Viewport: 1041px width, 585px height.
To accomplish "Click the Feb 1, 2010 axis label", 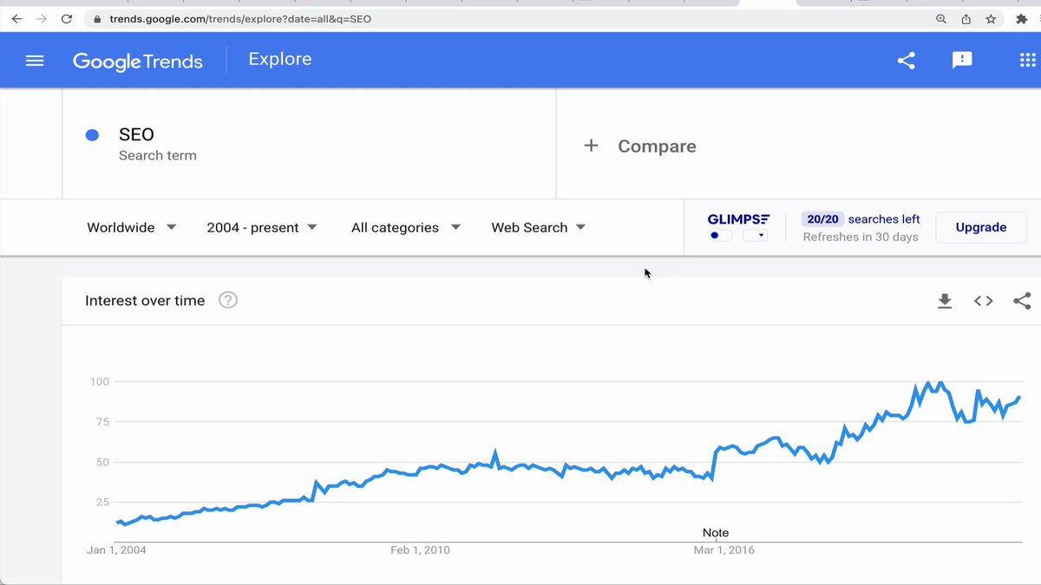I will (421, 549).
